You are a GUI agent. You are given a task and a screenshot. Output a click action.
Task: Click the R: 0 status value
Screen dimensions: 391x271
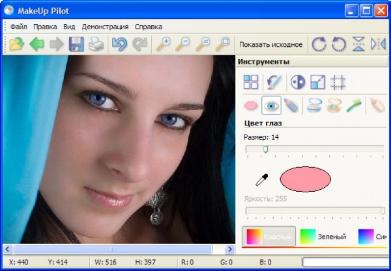188,263
